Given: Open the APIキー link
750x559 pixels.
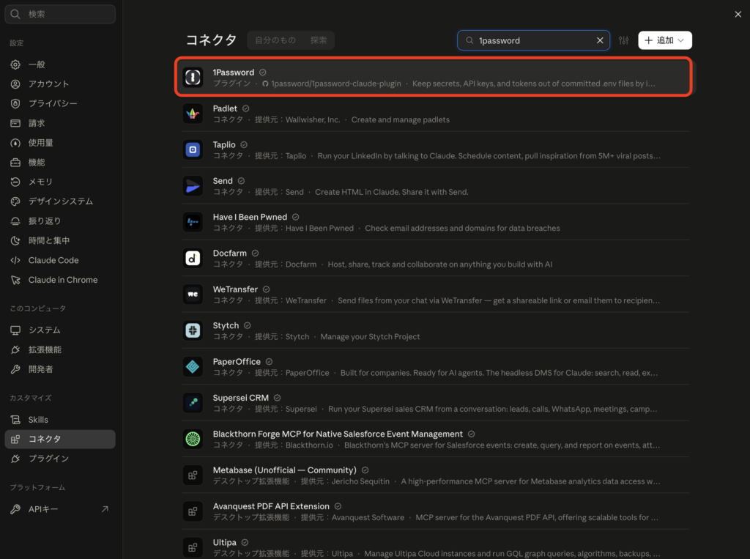Looking at the screenshot, I should (x=60, y=509).
